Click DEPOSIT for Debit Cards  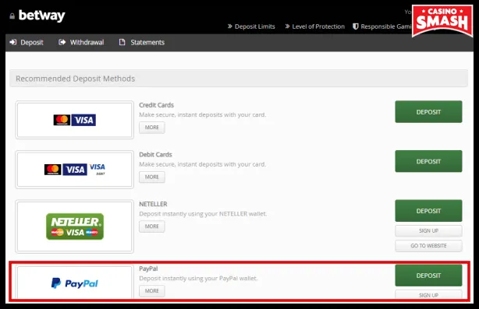coord(428,161)
